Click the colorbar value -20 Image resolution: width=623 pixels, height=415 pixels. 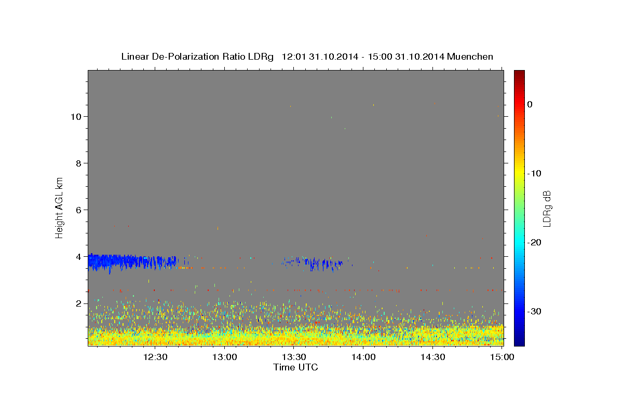(x=534, y=242)
